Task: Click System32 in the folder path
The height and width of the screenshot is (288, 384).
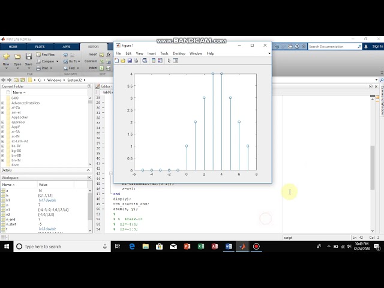Action: coord(74,80)
